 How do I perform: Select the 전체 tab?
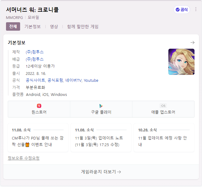click(13, 26)
